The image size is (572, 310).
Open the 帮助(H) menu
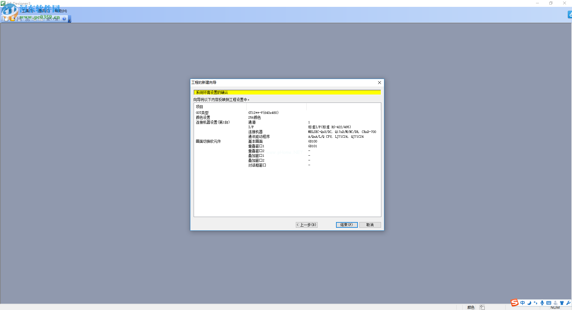(x=61, y=11)
